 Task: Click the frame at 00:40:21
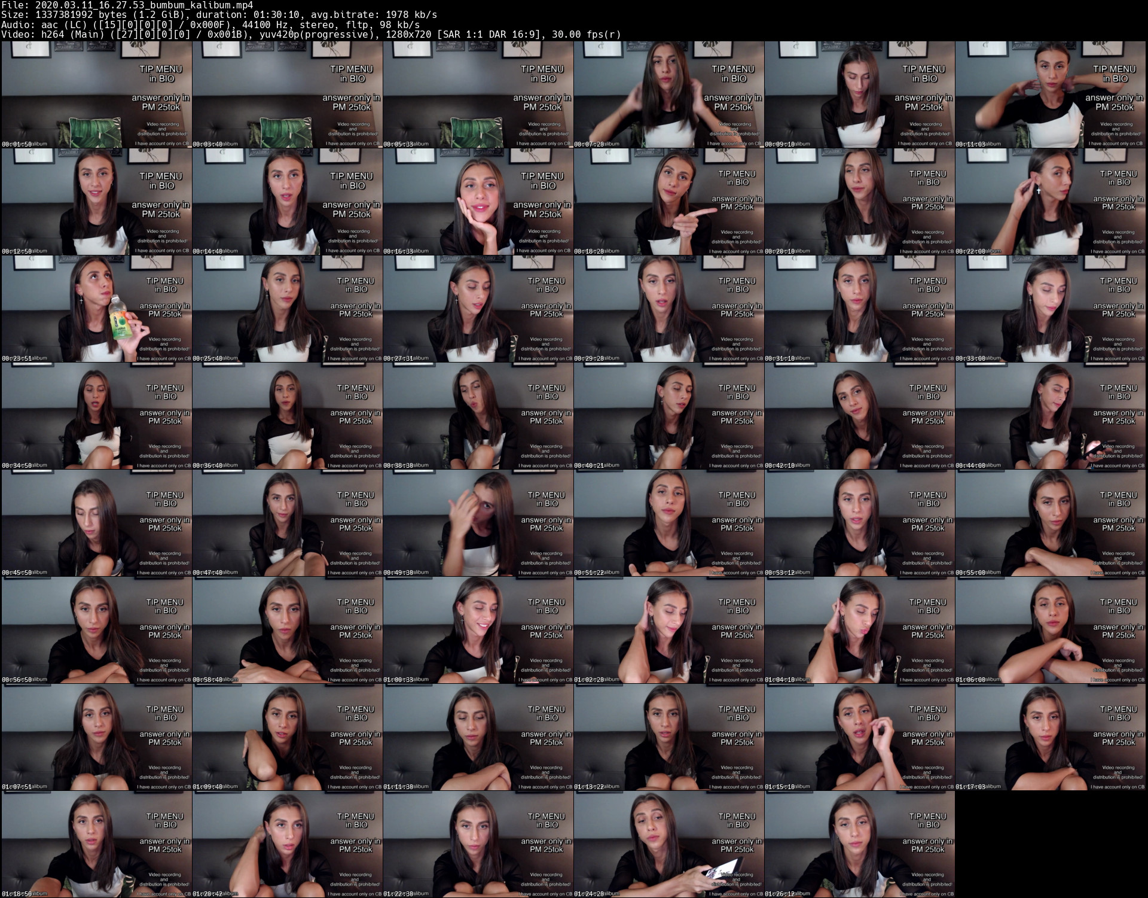tap(669, 416)
